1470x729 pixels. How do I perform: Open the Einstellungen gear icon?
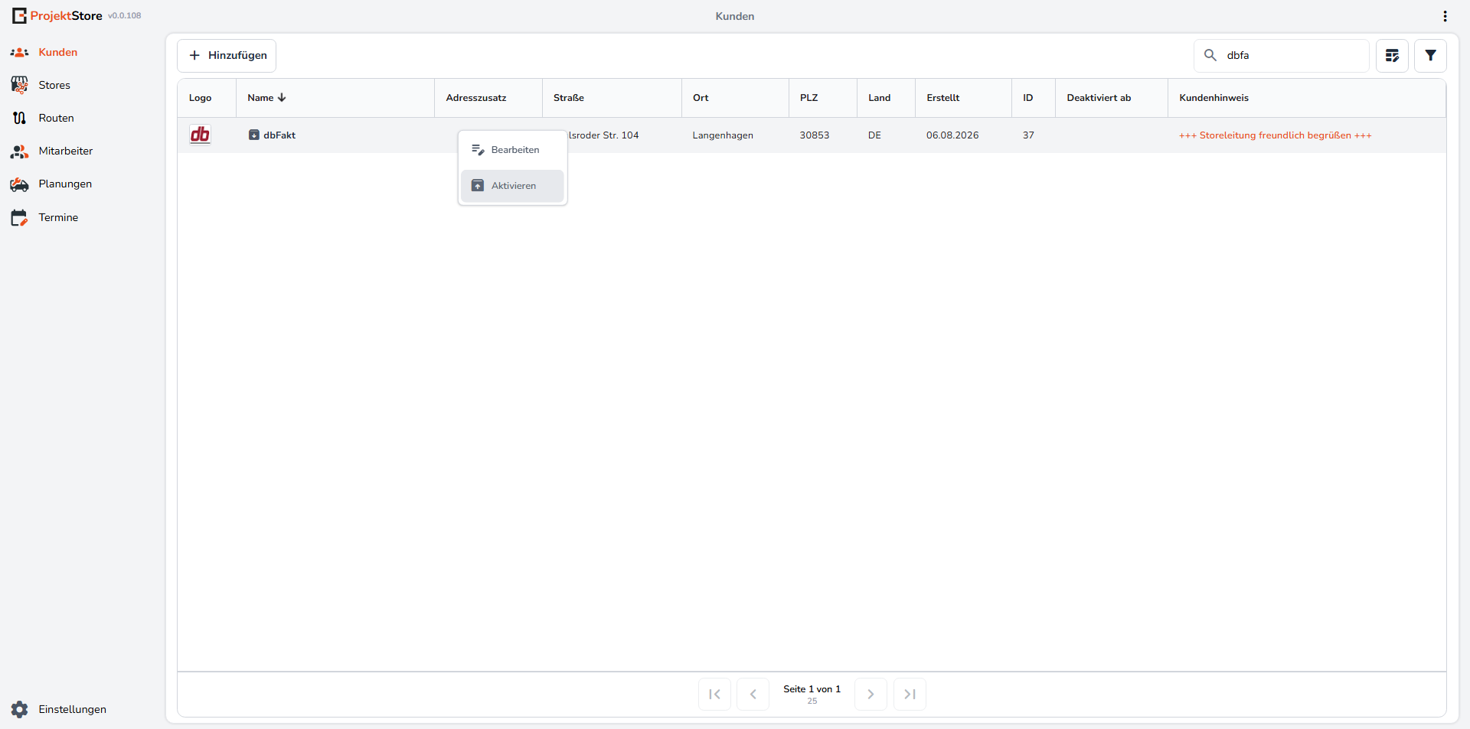pos(19,709)
